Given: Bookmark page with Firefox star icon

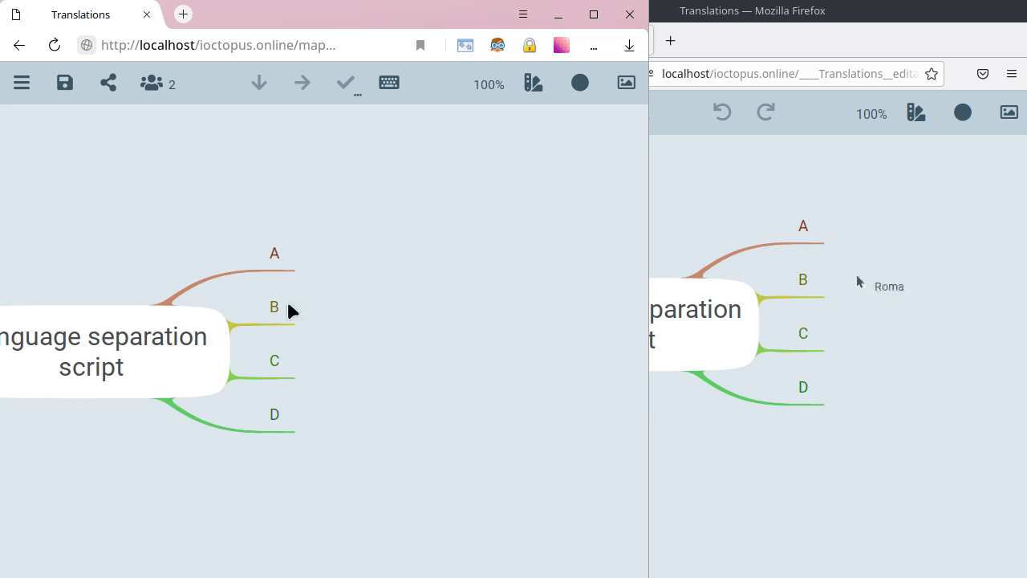Looking at the screenshot, I should (932, 74).
